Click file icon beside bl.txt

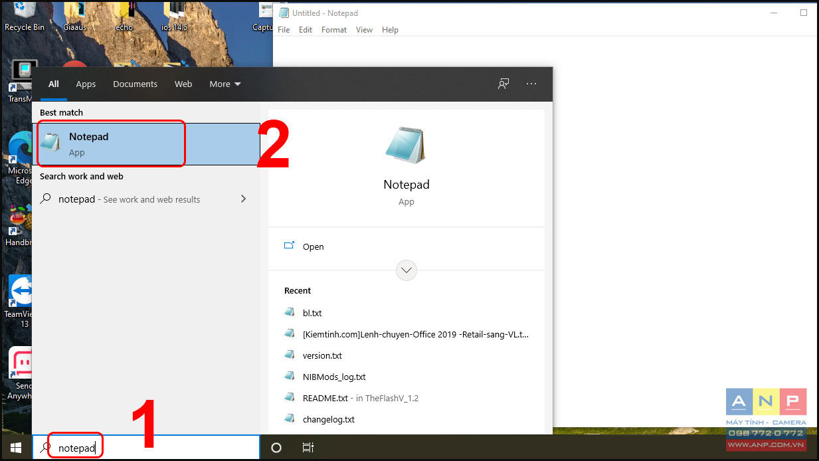tap(289, 312)
